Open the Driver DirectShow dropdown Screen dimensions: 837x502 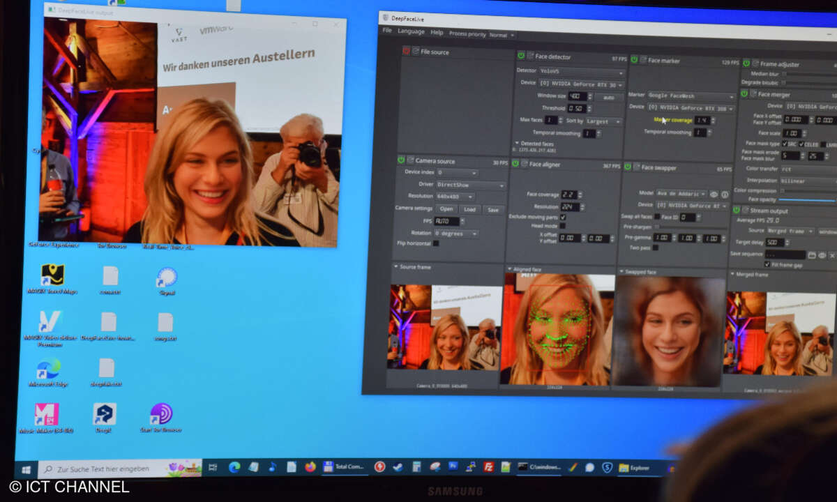[471, 185]
